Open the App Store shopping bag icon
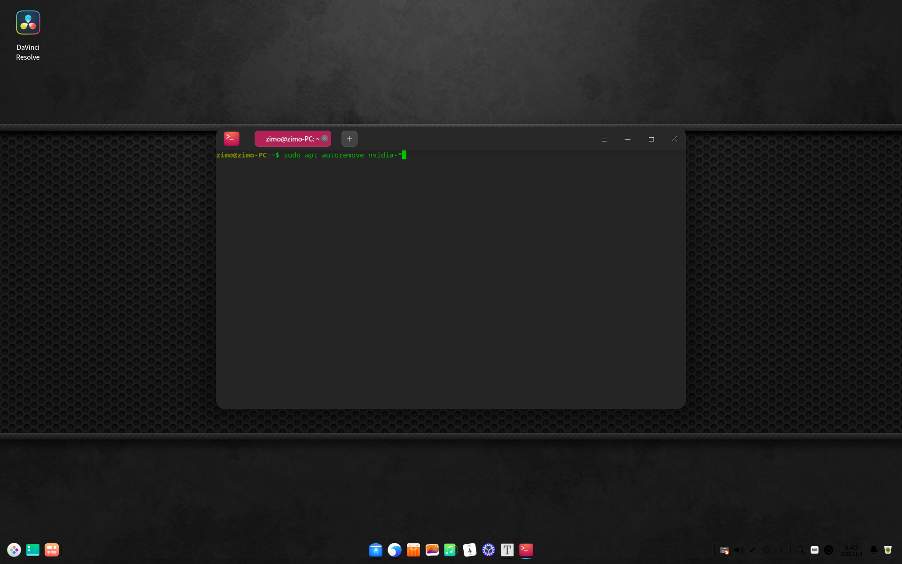Viewport: 902px width, 564px height. pyautogui.click(x=413, y=550)
